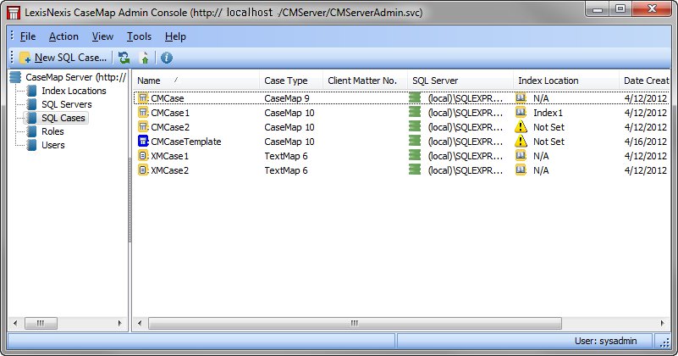678x356 pixels.
Task: Select the CaseMap Server root node
Action: 75,77
